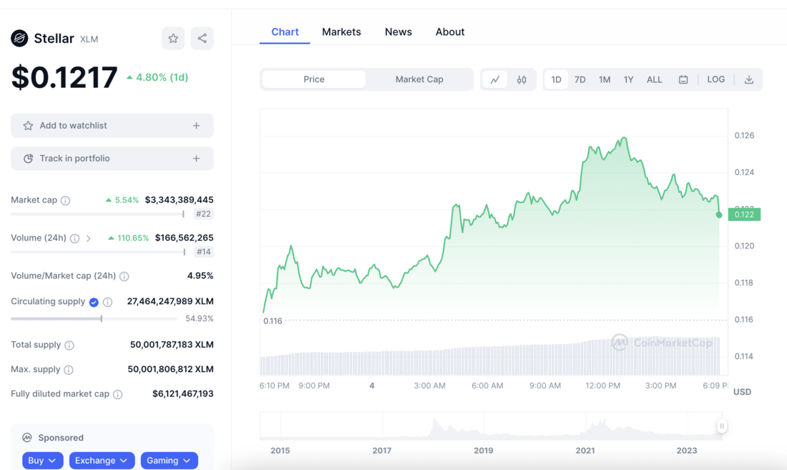Viewport: 787px width, 470px height.
Task: Open the Max. supply info icon
Action: tap(69, 370)
